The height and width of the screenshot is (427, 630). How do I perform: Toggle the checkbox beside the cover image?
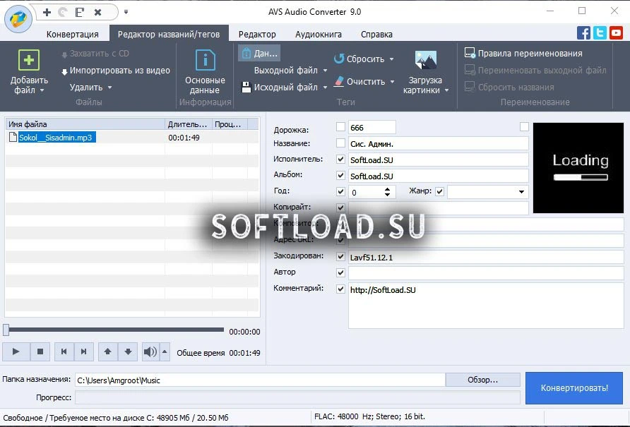pyautogui.click(x=524, y=127)
